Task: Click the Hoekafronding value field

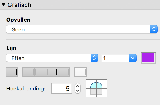Action: pyautogui.click(x=62, y=88)
